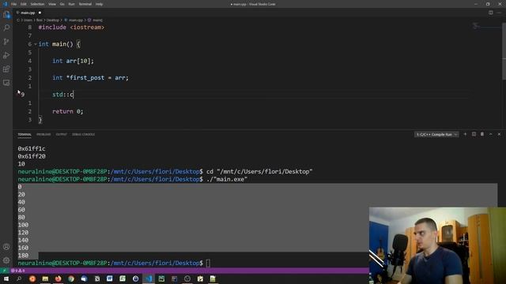Open the C/C++ Compile Run terminal dropdown
This screenshot has width=506, height=284.
point(436,134)
